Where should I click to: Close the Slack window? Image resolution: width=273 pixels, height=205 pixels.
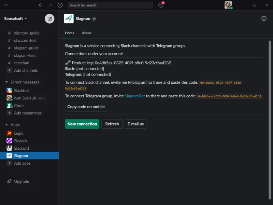[x=267, y=5]
